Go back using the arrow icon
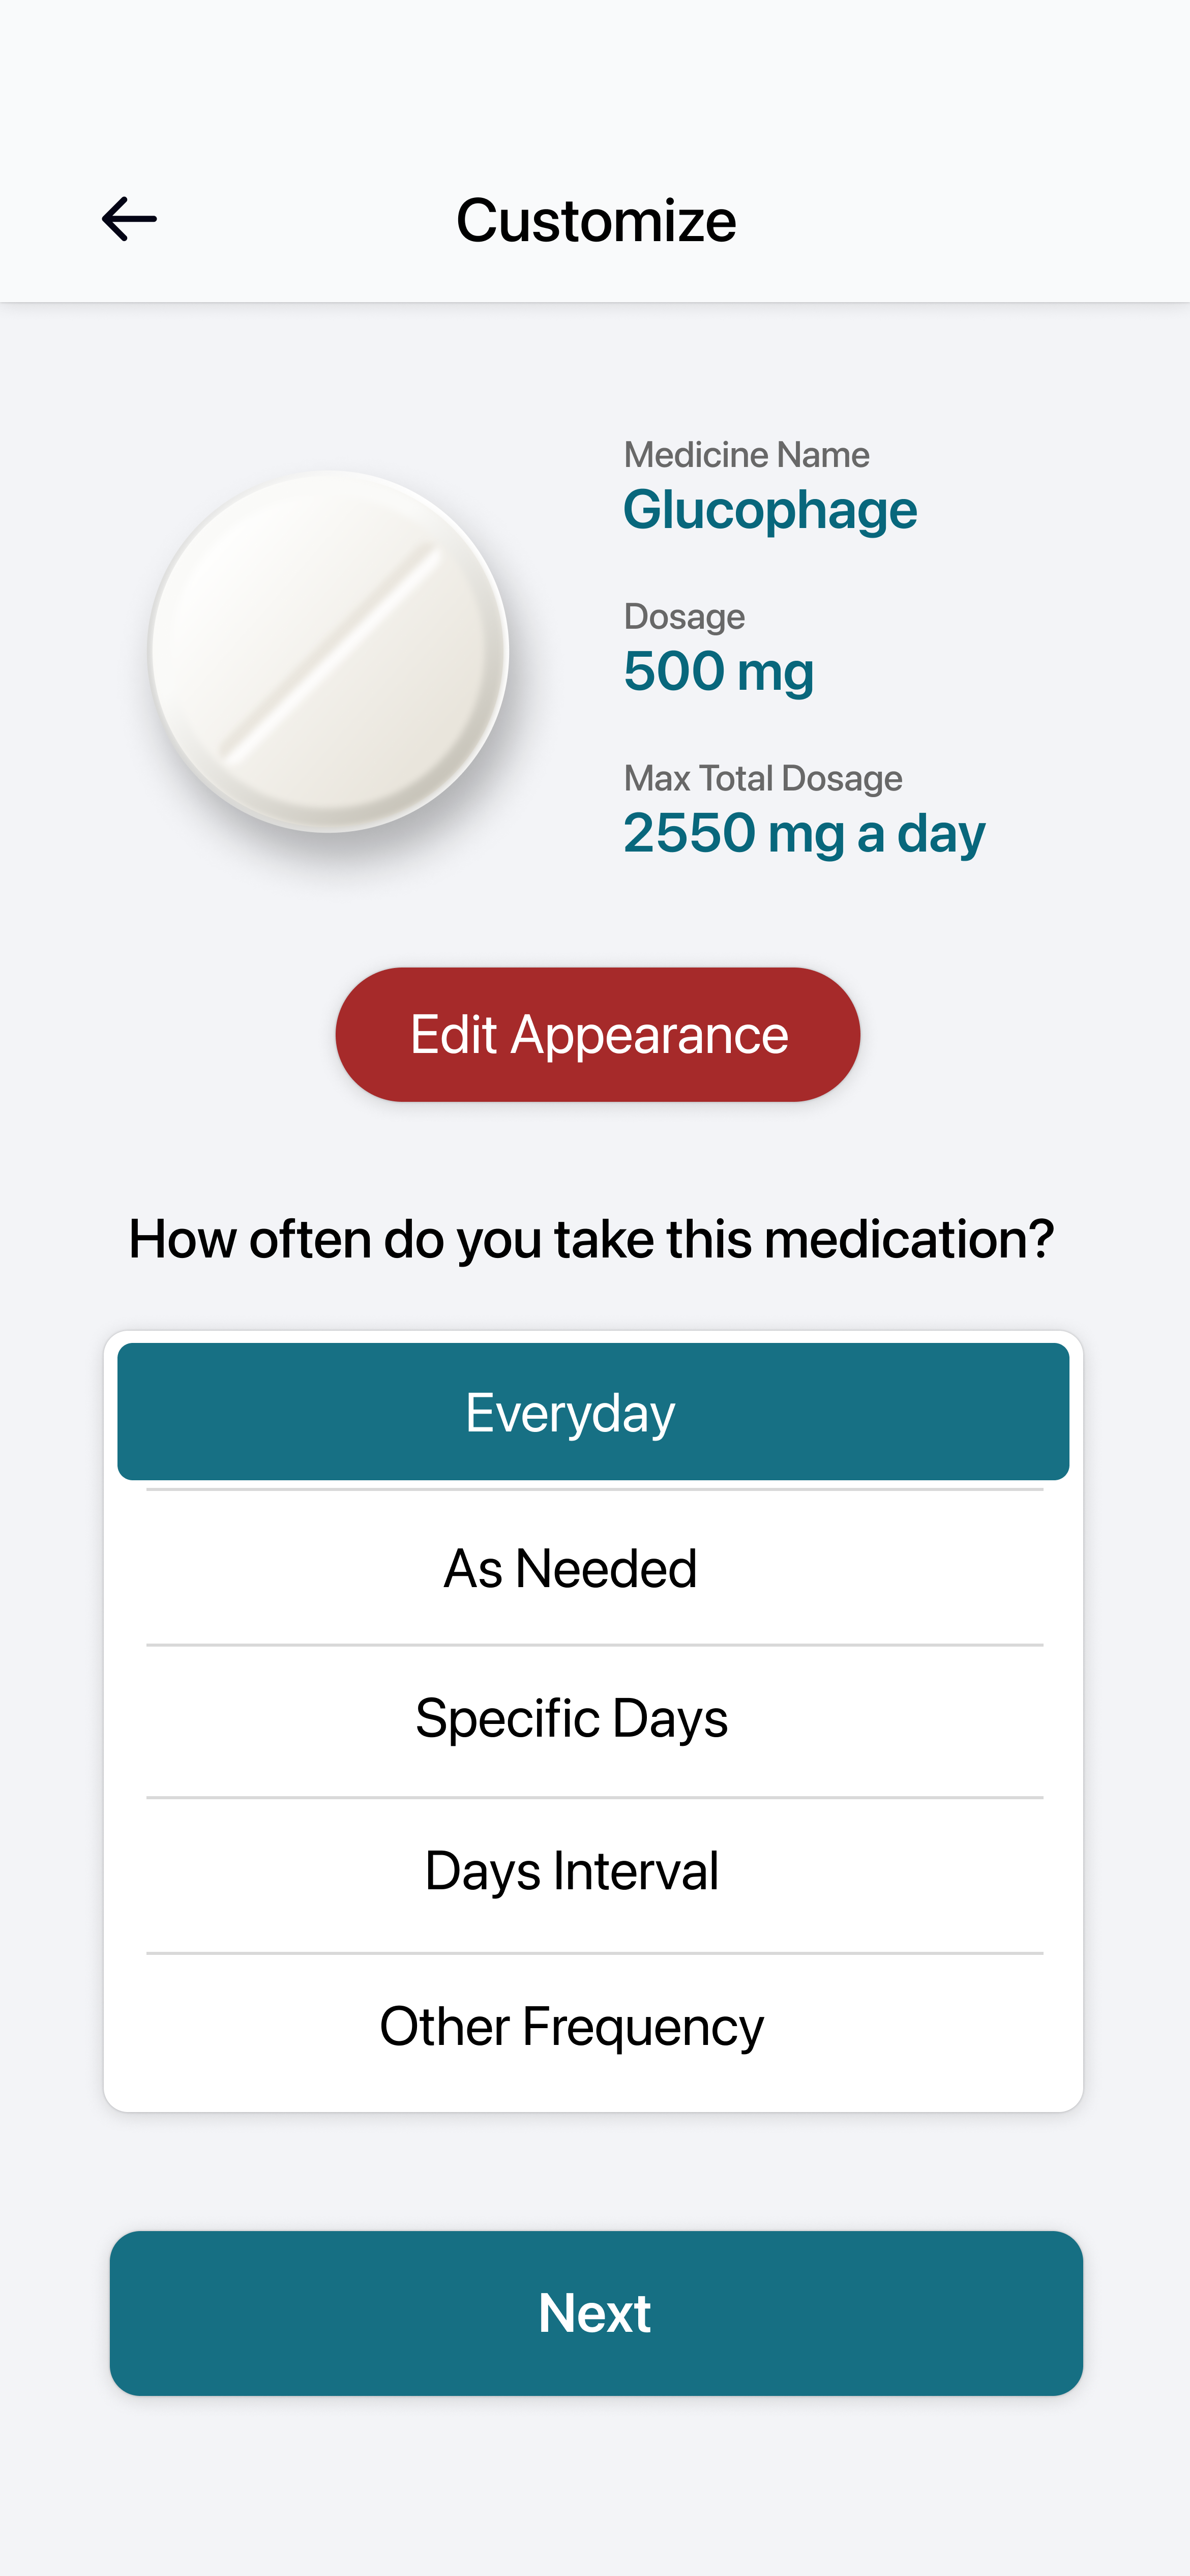Image resolution: width=1190 pixels, height=2576 pixels. coord(130,219)
